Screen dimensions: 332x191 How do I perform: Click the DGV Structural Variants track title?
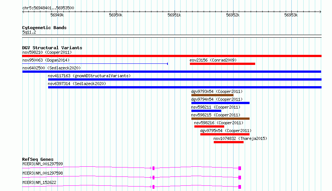(x=52, y=48)
